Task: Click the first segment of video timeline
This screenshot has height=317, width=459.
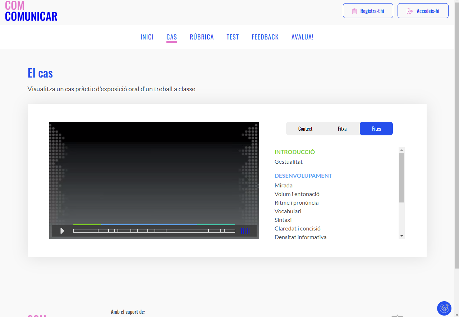Action: click(86, 231)
